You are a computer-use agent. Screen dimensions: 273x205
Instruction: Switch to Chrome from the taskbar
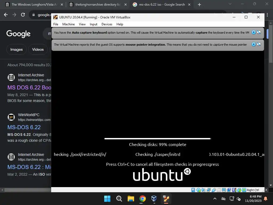point(143,199)
